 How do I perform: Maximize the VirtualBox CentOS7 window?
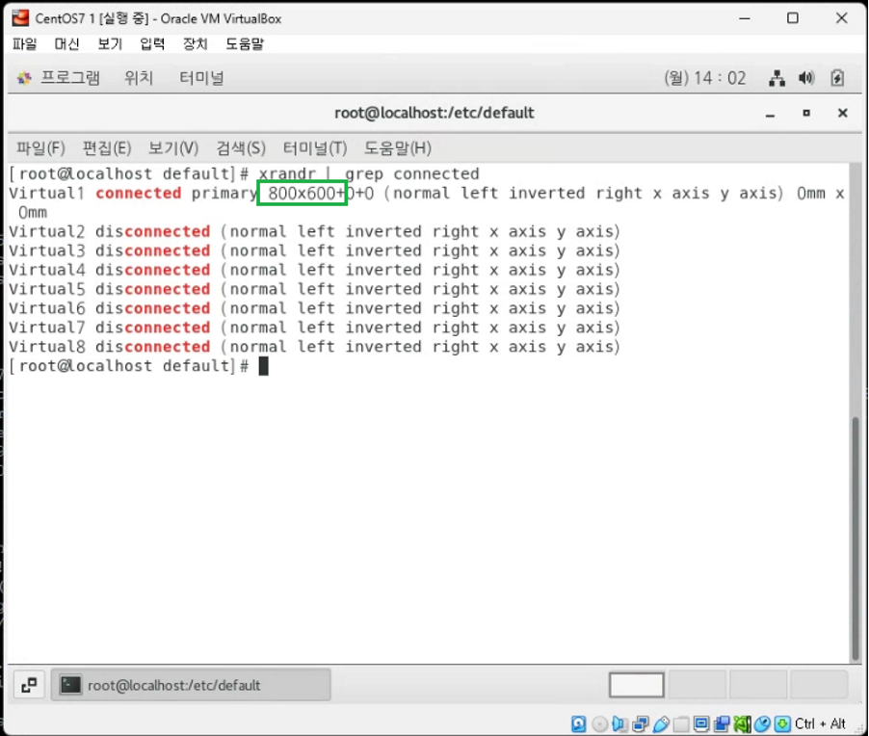tap(793, 18)
